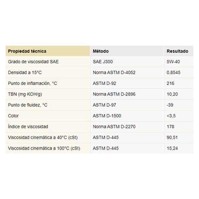This screenshot has width=199, height=199.
Task: Click the '0,8545' density result
Action: point(173,73)
